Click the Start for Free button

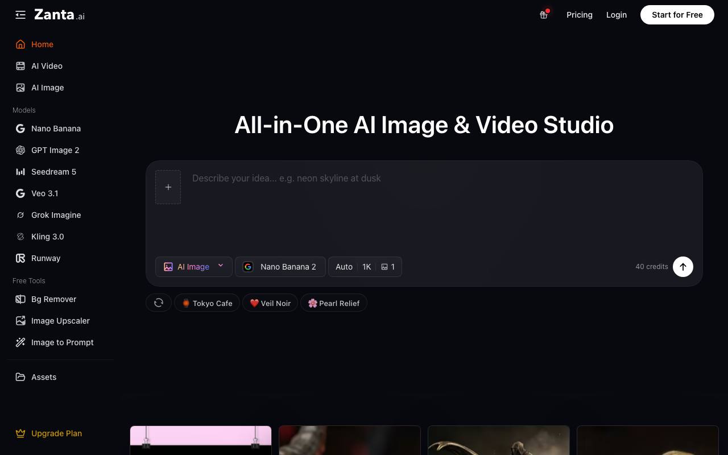(677, 15)
